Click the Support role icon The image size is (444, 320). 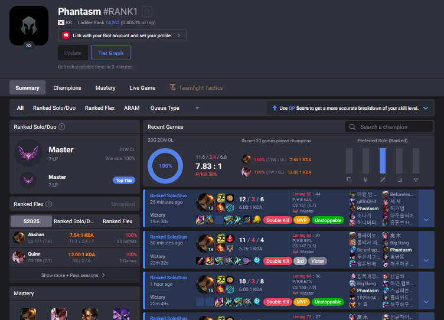tap(416, 179)
